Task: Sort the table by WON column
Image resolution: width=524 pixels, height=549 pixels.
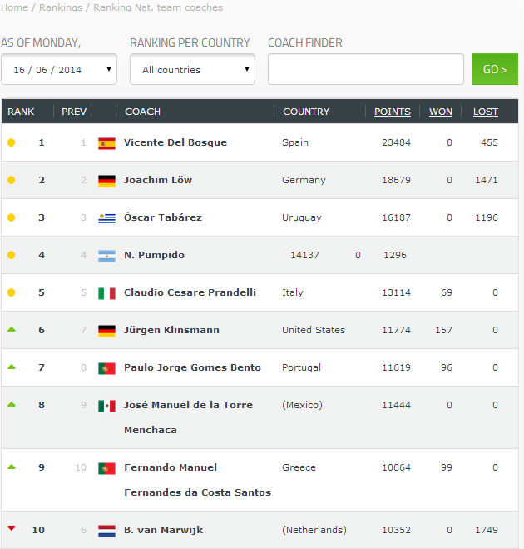Action: [441, 112]
